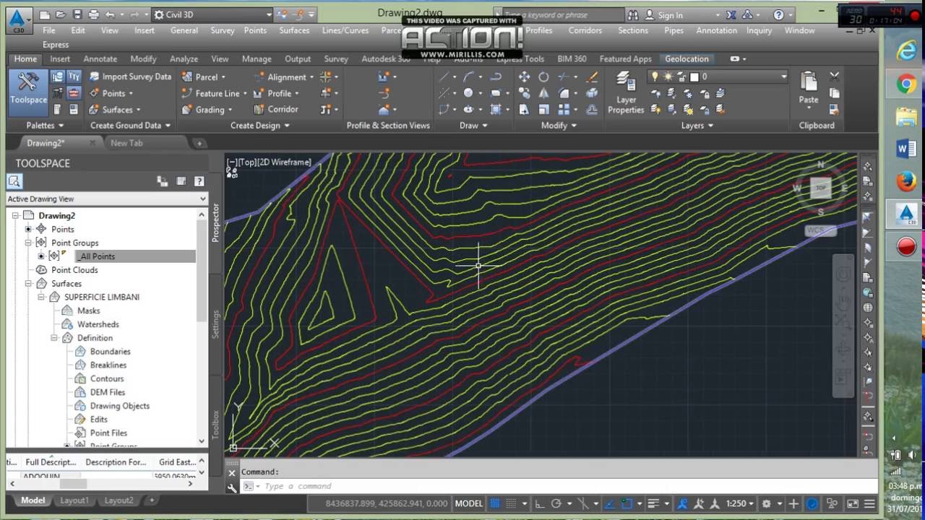Click the Corridor tool icon
The width and height of the screenshot is (925, 520).
tap(259, 110)
